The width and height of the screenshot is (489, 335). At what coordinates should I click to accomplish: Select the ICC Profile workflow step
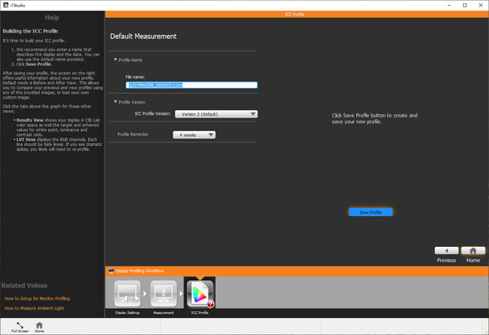pyautogui.click(x=200, y=295)
